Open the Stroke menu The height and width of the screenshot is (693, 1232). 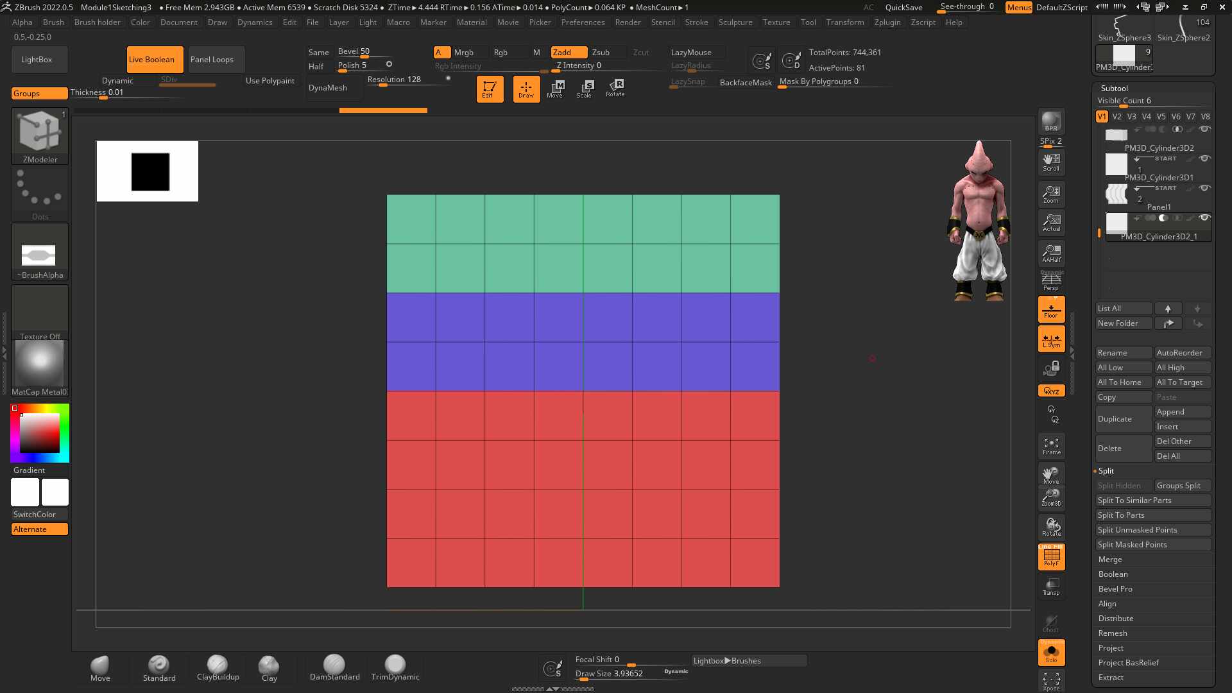click(x=696, y=22)
